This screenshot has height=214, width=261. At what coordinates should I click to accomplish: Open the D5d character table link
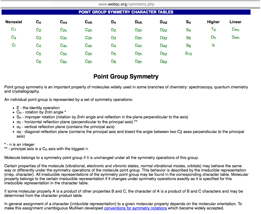tap(163, 53)
